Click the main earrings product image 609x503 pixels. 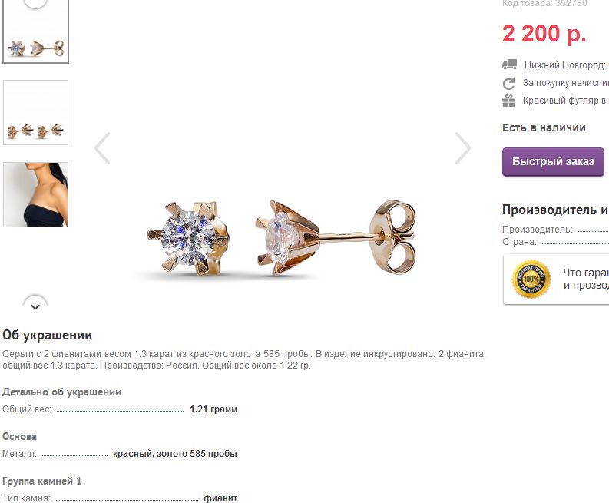[282, 237]
